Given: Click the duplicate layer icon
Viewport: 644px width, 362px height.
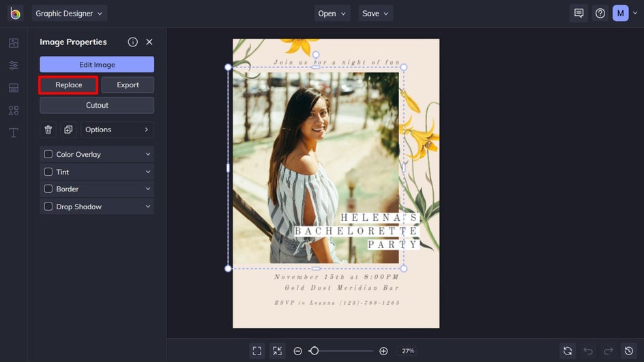Looking at the screenshot, I should pyautogui.click(x=68, y=130).
